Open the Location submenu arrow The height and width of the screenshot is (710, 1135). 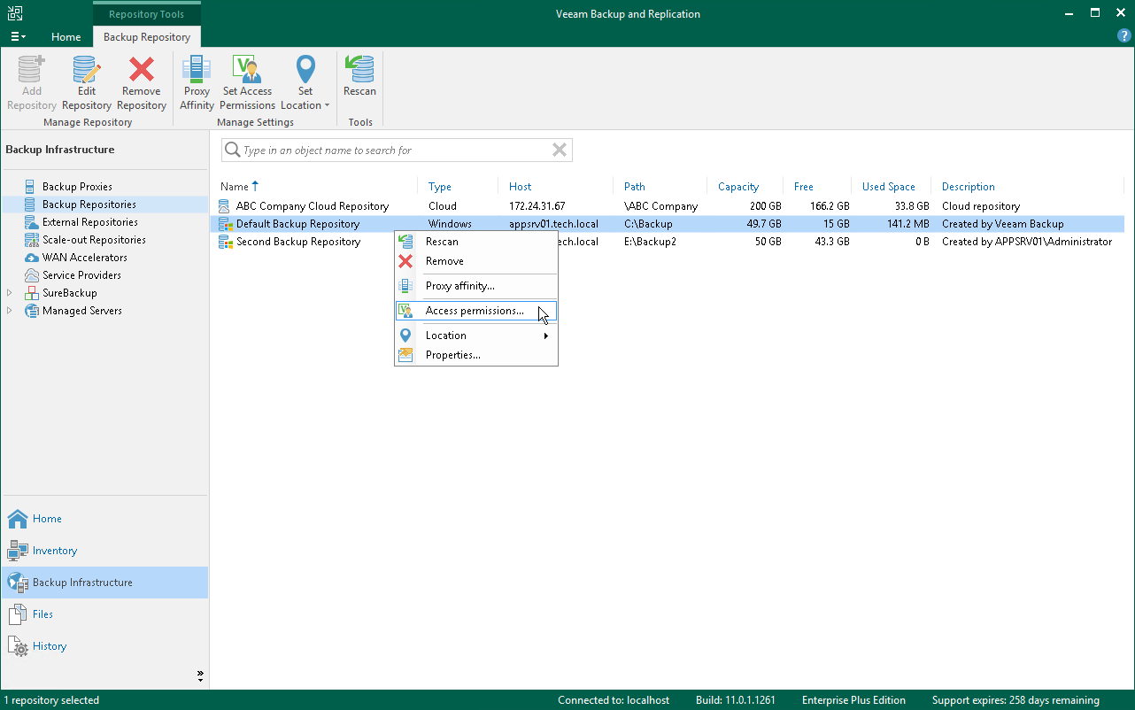tap(546, 336)
